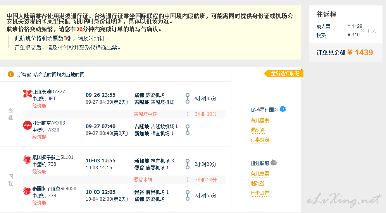Open 有儿童票 under 保盛易行国际
The height and width of the screenshot is (213, 386).
(260, 121)
